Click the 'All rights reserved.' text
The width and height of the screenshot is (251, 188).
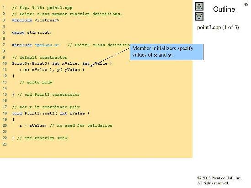213,183
